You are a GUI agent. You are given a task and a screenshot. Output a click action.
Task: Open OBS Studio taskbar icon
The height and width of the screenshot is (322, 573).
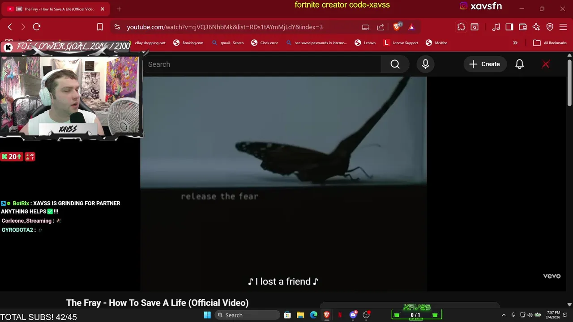click(x=366, y=315)
